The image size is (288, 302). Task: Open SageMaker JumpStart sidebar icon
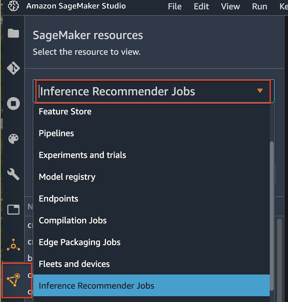[x=13, y=245]
